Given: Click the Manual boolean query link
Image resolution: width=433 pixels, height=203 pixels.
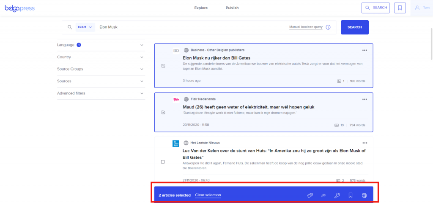Looking at the screenshot, I should [306, 27].
